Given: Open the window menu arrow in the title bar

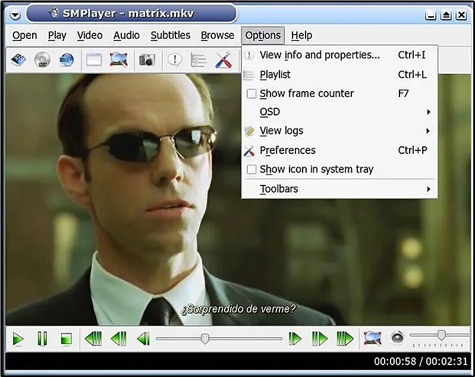Looking at the screenshot, I should (x=15, y=14).
